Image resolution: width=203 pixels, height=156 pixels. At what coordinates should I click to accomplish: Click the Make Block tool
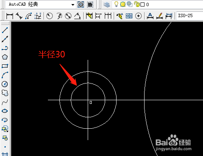[5, 138]
